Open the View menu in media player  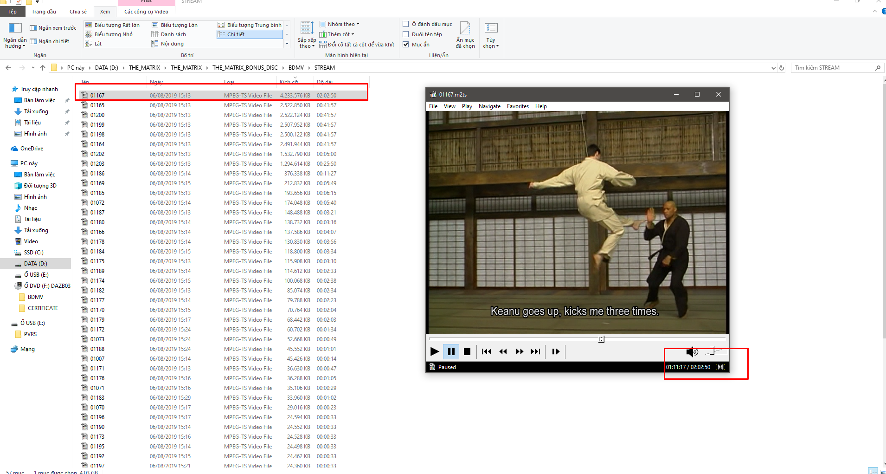[x=449, y=106]
